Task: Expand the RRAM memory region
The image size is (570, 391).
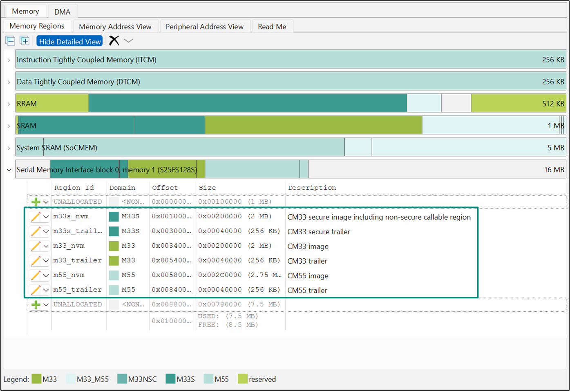Action: (9, 104)
